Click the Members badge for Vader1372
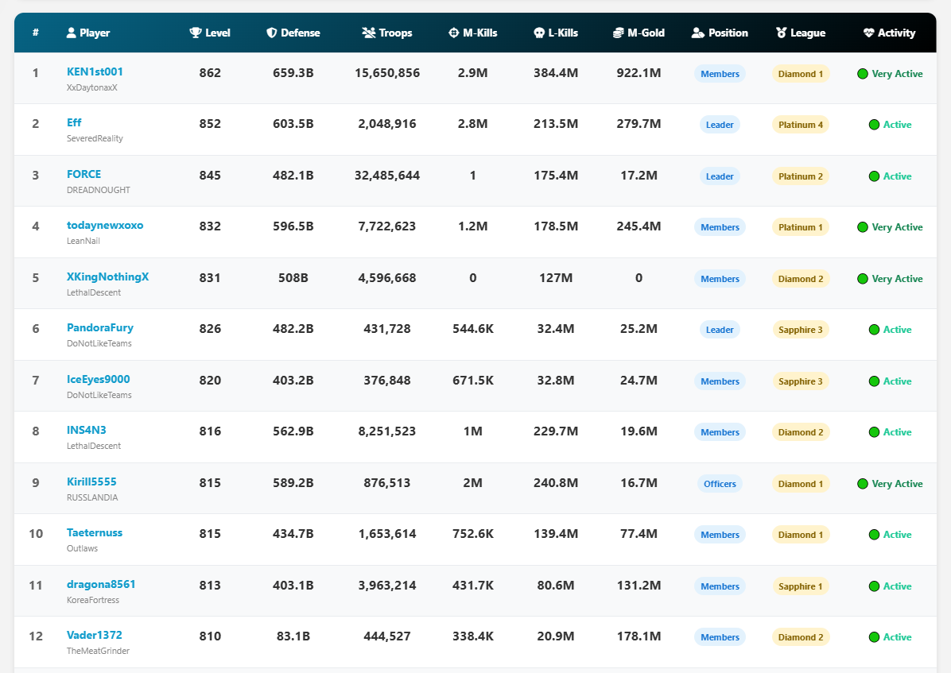This screenshot has width=951, height=673. pos(720,636)
